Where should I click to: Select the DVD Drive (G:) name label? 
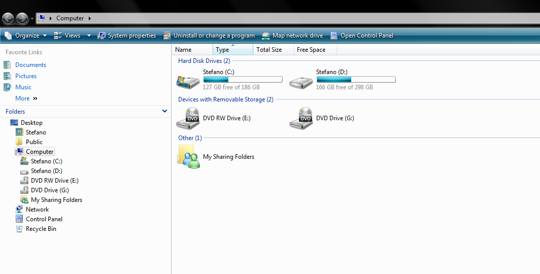[x=335, y=118]
